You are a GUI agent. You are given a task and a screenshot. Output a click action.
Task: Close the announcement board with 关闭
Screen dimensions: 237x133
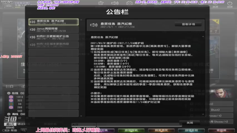(190, 123)
